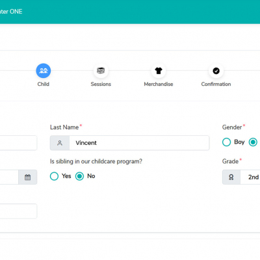Click the person icon beside Last Name

60,143
